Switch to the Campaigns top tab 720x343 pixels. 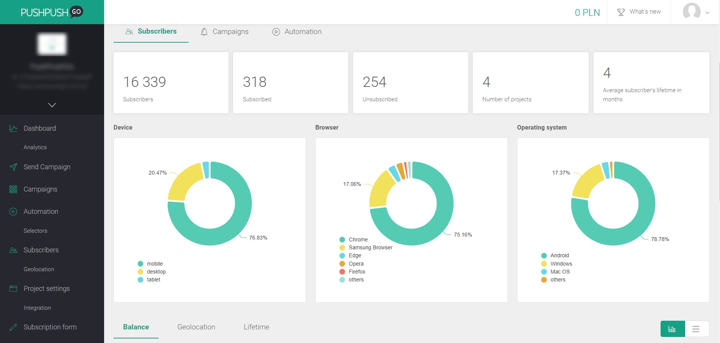[224, 32]
